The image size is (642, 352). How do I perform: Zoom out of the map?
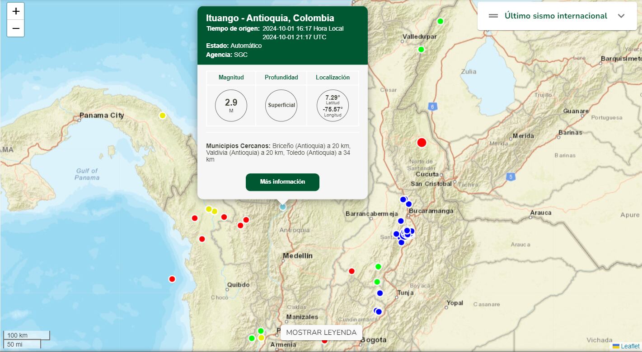click(x=16, y=28)
